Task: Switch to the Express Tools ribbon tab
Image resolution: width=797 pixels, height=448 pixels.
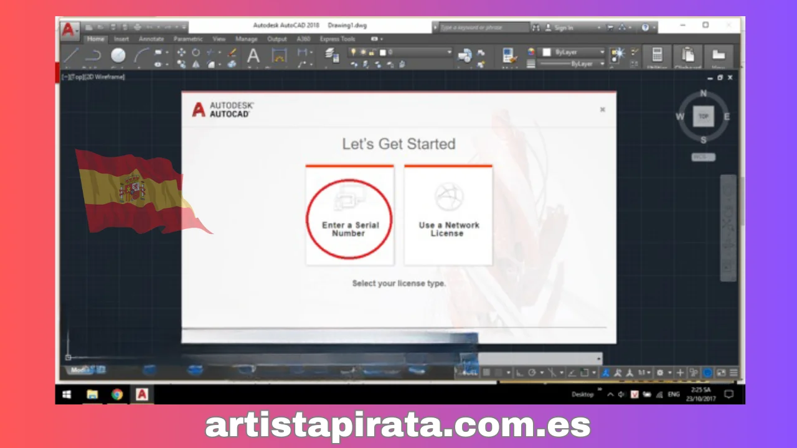Action: (x=337, y=39)
